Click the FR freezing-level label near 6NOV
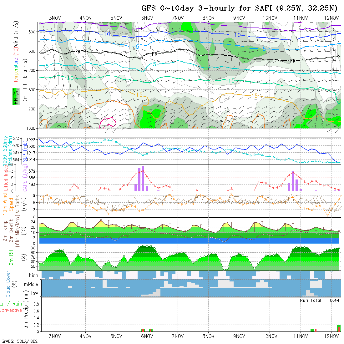This screenshot has width=344, height=344. 154,54
